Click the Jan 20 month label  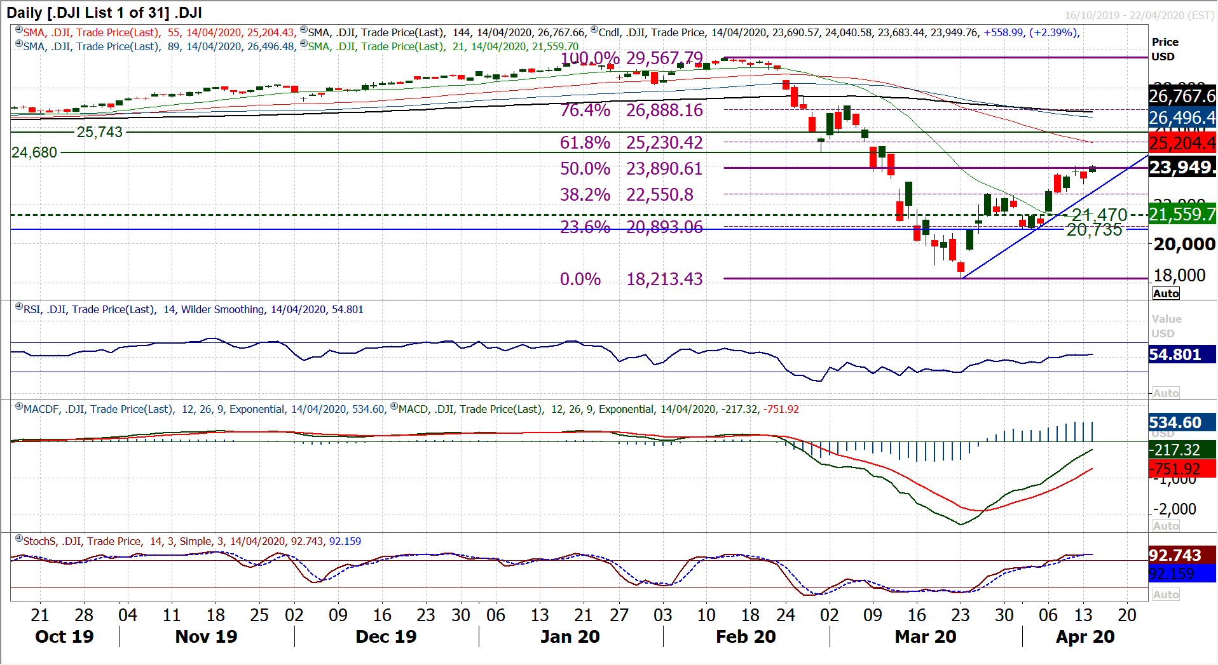click(570, 636)
